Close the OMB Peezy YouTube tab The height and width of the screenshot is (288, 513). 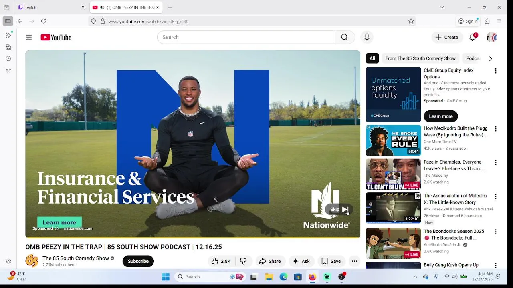tap(158, 7)
